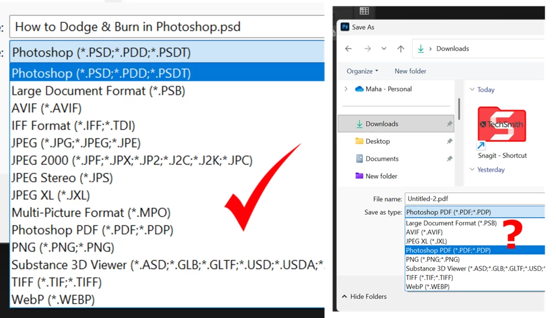Click the grid icon above Save As dialog
Viewport: 556px width, 318px height.
[364, 11]
